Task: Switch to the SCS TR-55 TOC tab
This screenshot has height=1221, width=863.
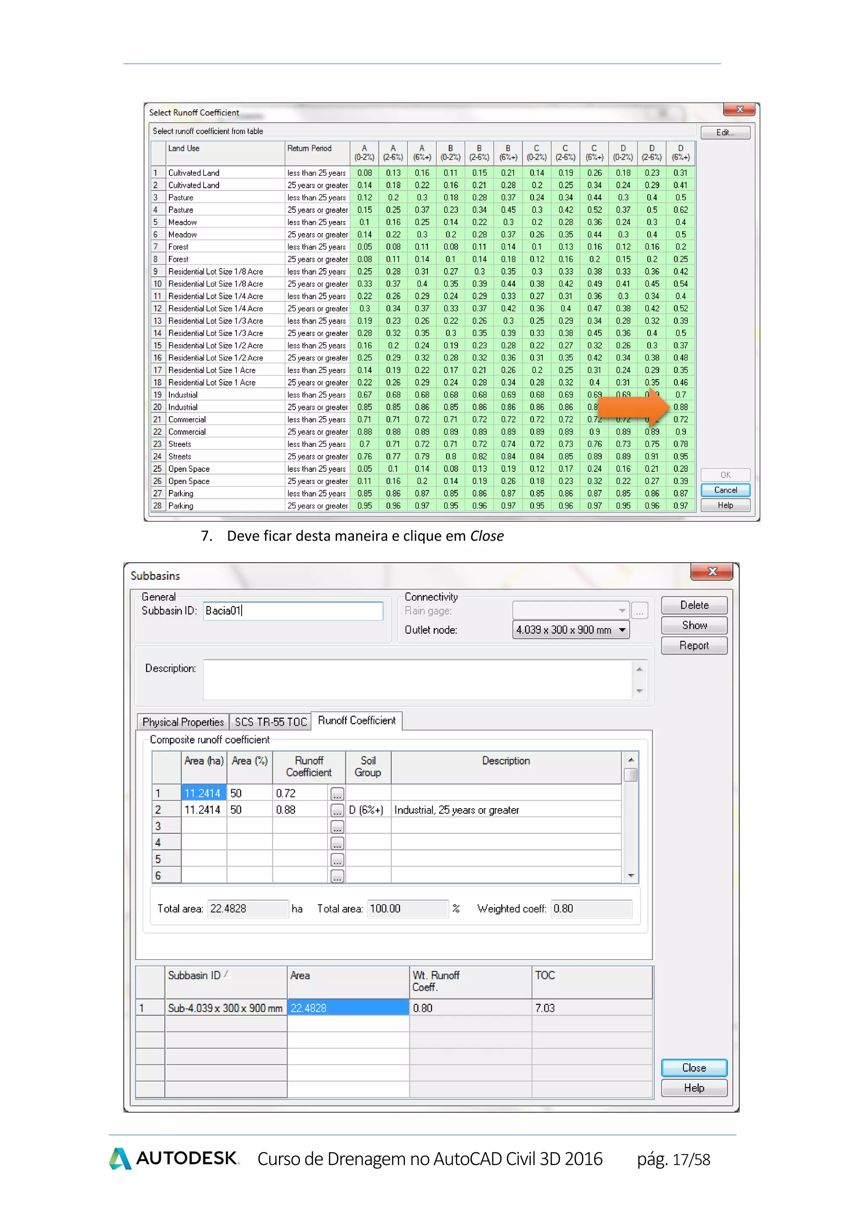Action: coord(271,722)
